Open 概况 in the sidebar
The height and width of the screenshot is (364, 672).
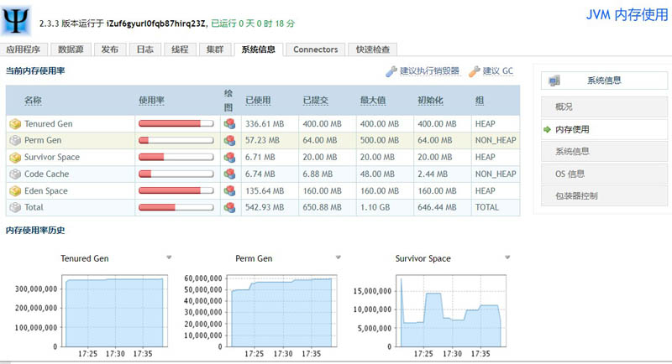(604, 107)
